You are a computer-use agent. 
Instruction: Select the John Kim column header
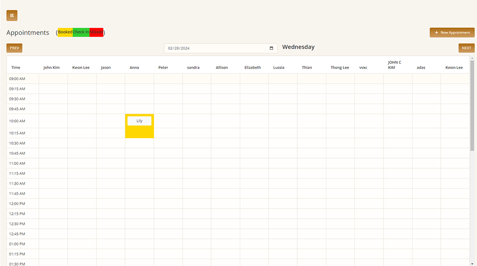pos(51,68)
